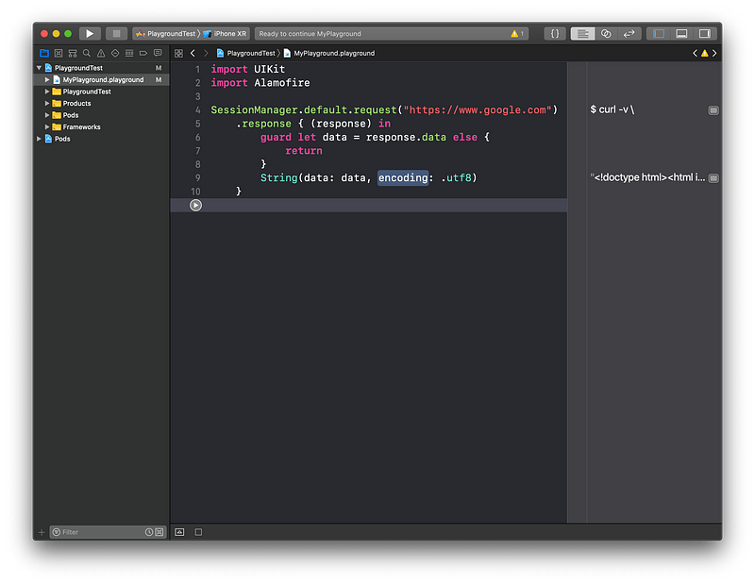Open the Issue navigator

[101, 53]
